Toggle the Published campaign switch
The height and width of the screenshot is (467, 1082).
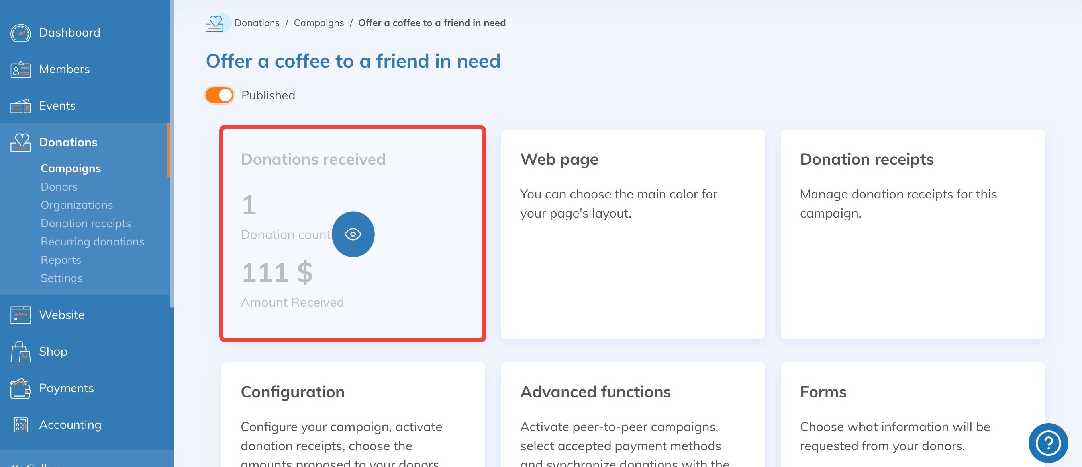219,95
